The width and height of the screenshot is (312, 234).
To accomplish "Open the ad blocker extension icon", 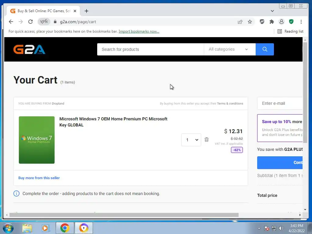I will 262,22.
